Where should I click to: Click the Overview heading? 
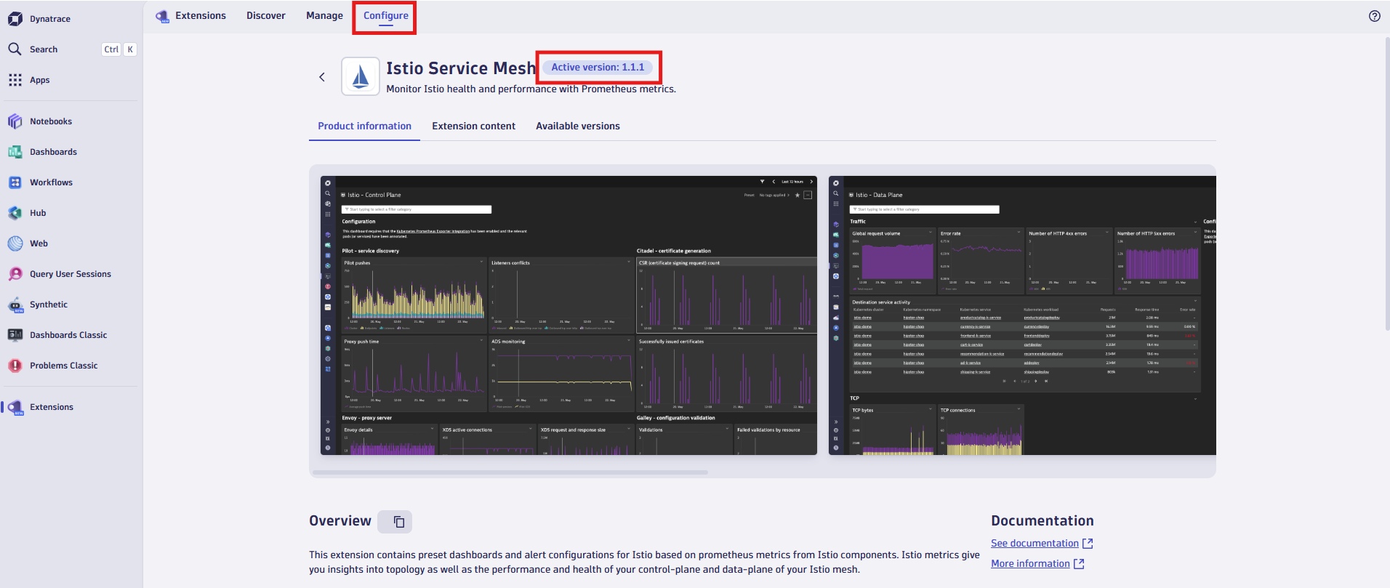340,521
